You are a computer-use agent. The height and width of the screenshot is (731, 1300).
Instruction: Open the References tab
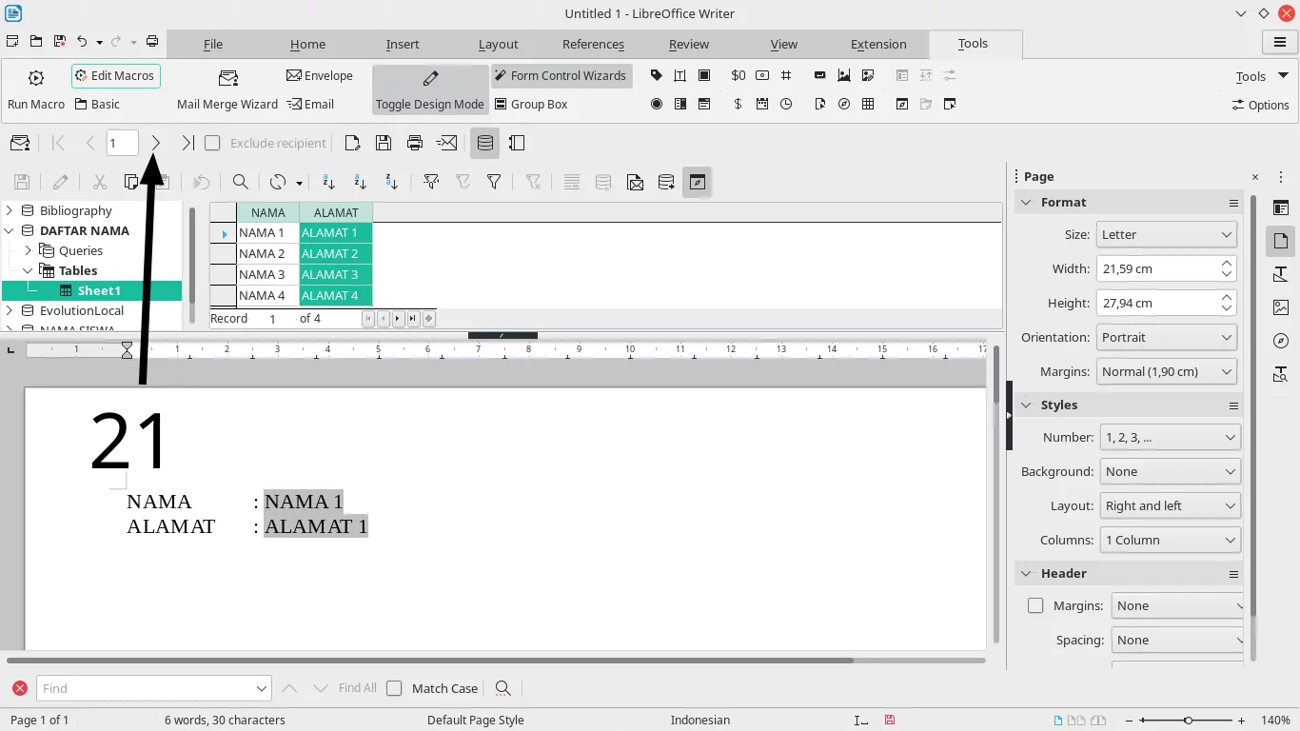[x=593, y=44]
